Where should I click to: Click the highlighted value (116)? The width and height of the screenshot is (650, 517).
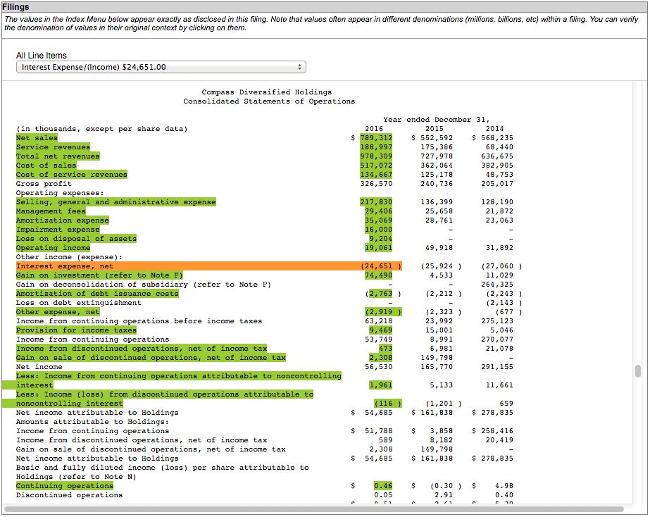tap(387, 404)
